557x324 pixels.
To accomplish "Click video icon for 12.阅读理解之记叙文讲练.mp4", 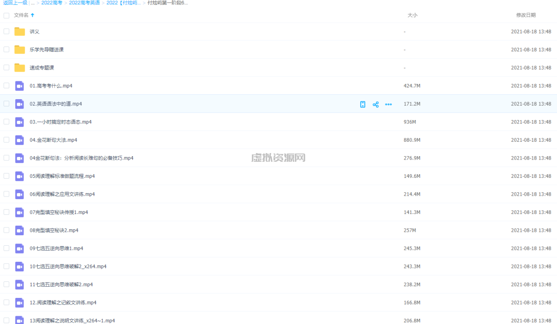I will click(20, 302).
